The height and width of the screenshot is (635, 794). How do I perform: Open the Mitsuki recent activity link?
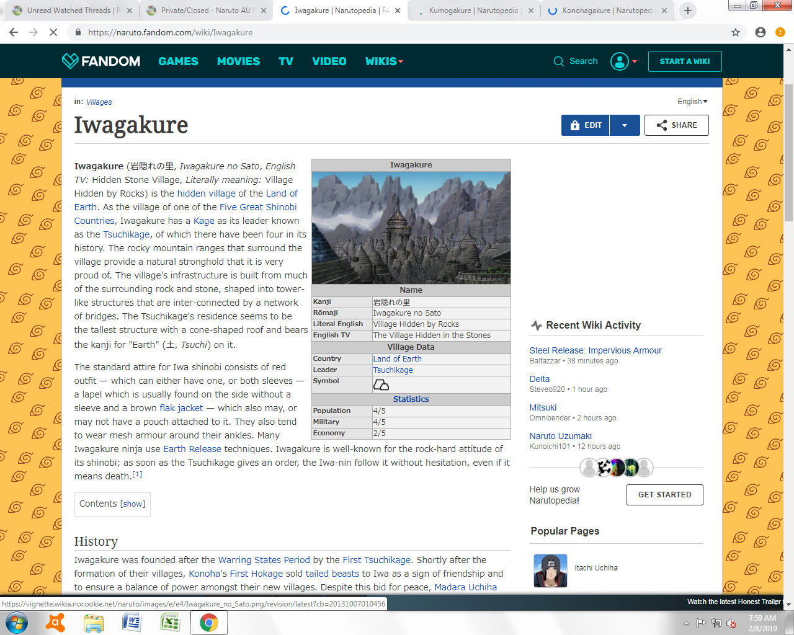(x=543, y=407)
